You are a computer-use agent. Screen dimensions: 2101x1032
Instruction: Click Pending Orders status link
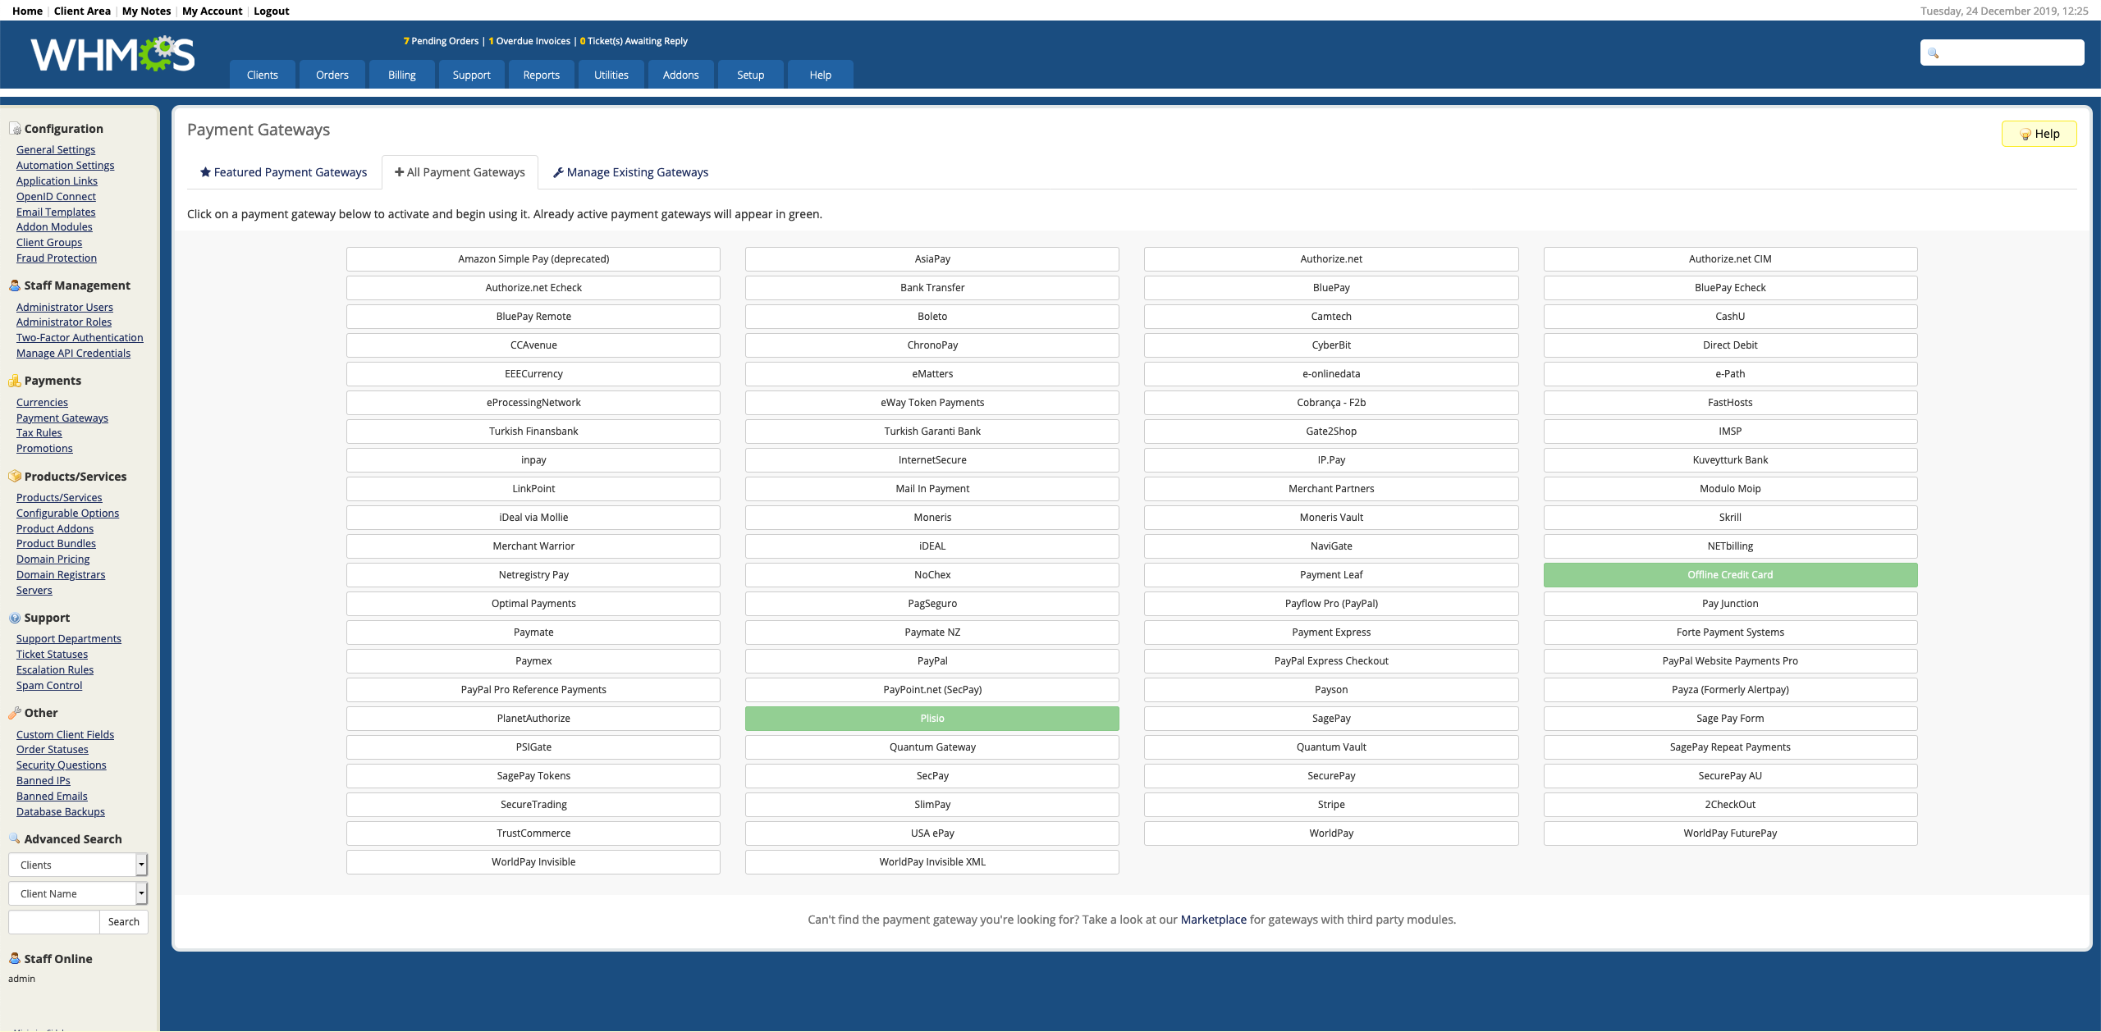tap(441, 41)
